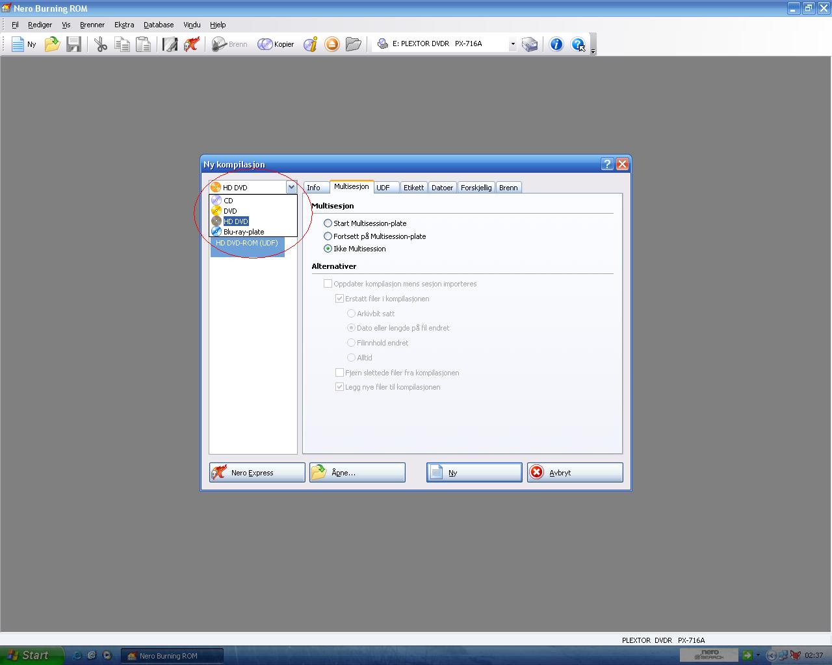This screenshot has height=665, width=832.
Task: Open the Brenner menu
Action: pos(92,25)
